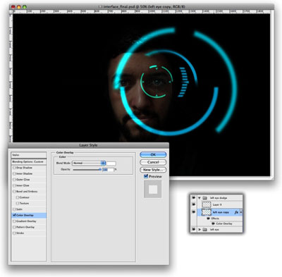Select the Styles entry in Layer Style
This screenshot has height=277, width=282.
tap(29, 155)
